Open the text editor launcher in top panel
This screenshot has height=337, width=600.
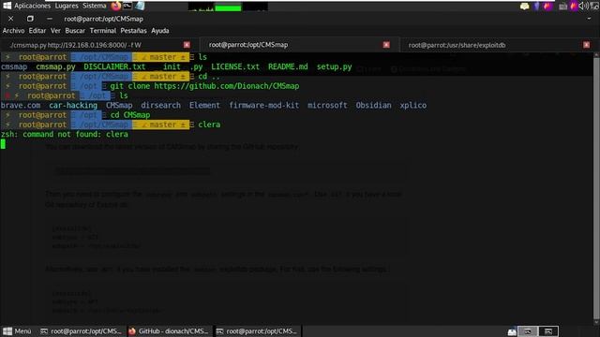pos(140,6)
